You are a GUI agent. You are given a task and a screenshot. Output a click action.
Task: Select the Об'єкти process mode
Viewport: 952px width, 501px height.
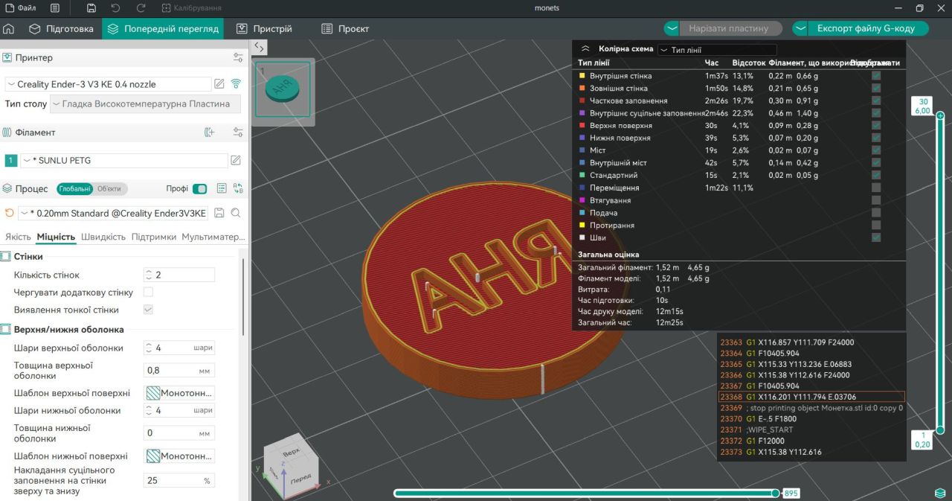click(x=109, y=189)
